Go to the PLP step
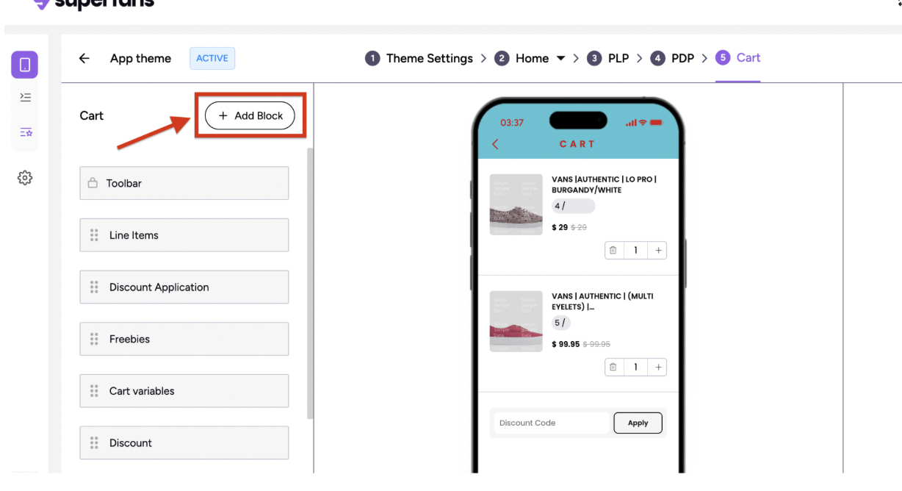The width and height of the screenshot is (902, 491). (608, 58)
